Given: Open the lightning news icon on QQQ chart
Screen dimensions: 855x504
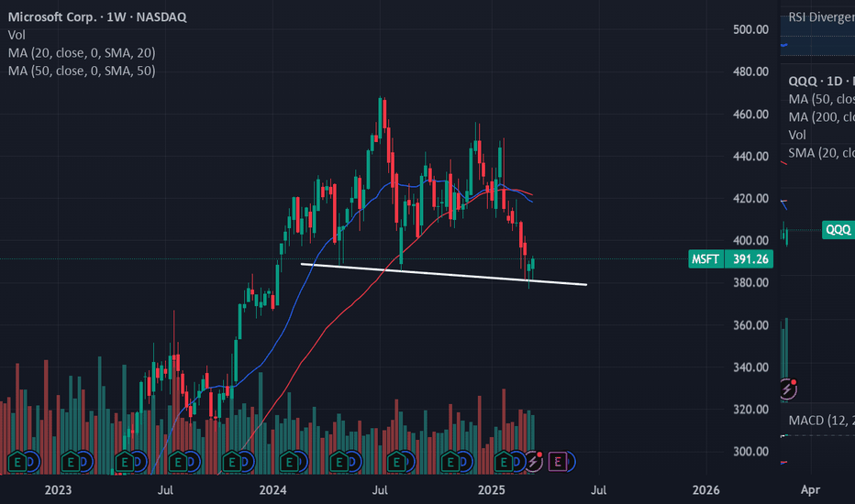Looking at the screenshot, I should click(787, 389).
